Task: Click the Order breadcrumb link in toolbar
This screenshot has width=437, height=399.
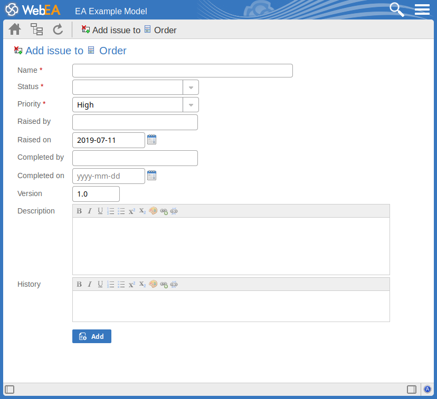Action: click(165, 30)
